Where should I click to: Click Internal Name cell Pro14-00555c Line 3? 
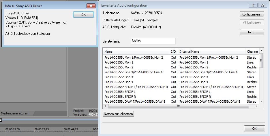coord(194,77)
